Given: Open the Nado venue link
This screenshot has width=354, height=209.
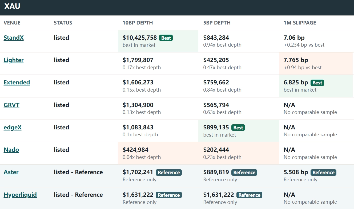Looking at the screenshot, I should click(11, 150).
